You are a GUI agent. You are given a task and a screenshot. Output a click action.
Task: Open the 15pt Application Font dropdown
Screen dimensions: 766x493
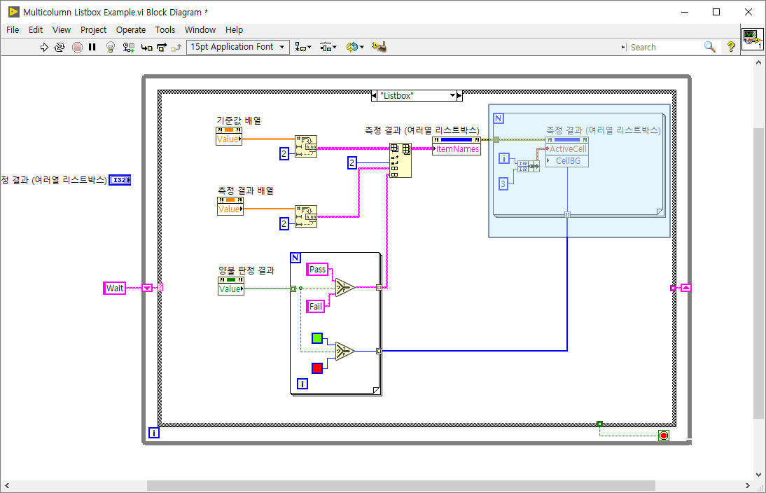point(238,47)
